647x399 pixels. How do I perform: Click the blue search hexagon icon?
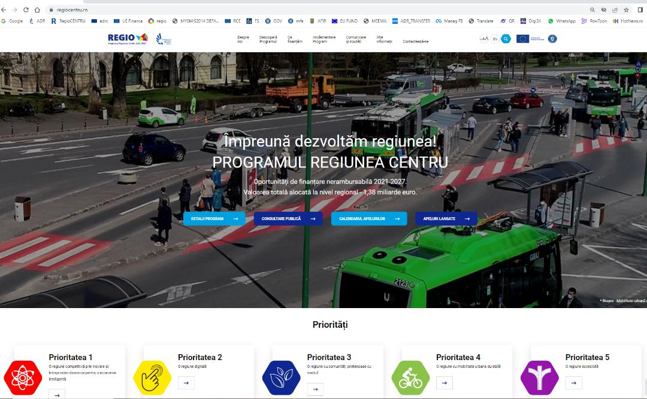[506, 39]
